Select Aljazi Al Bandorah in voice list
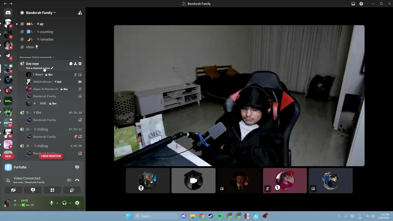Screen dimensions: 393x221 (x=53, y=89)
